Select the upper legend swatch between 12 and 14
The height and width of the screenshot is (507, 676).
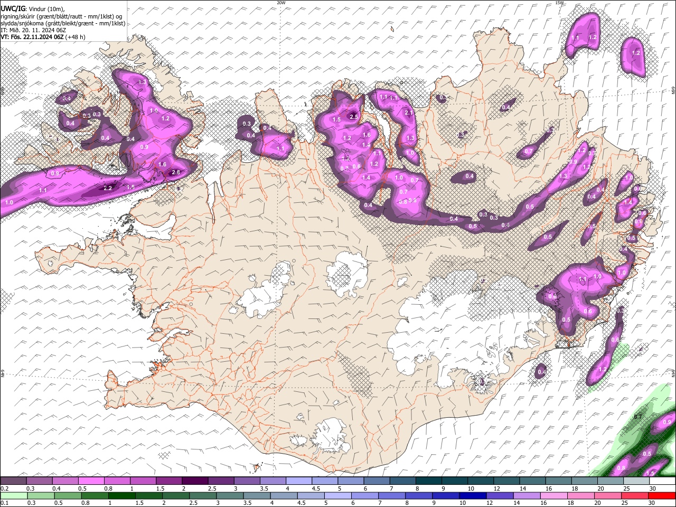[x=506, y=481]
